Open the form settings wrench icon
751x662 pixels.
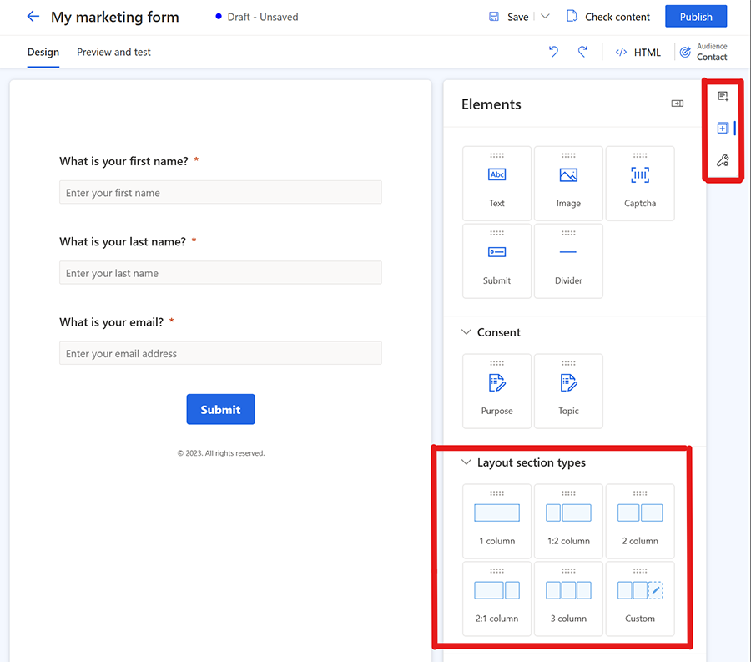723,160
